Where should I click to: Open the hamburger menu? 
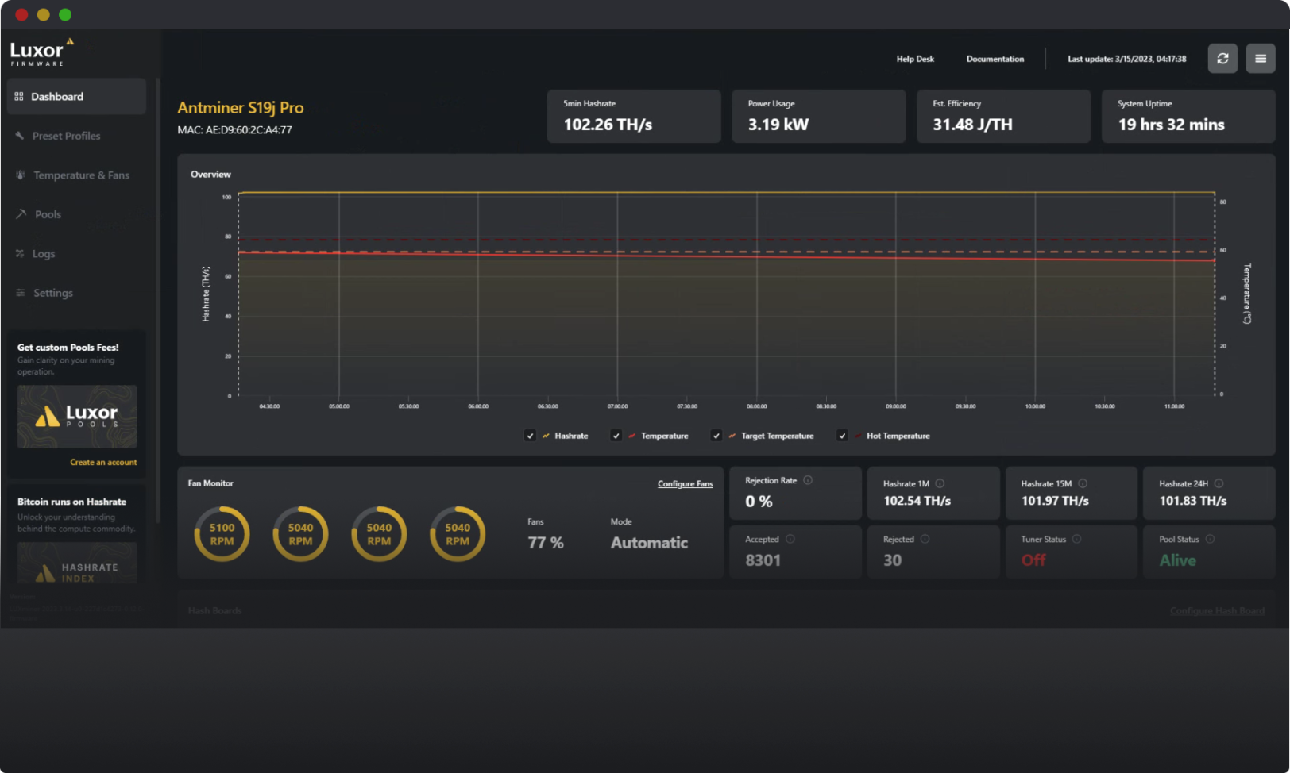(1260, 58)
